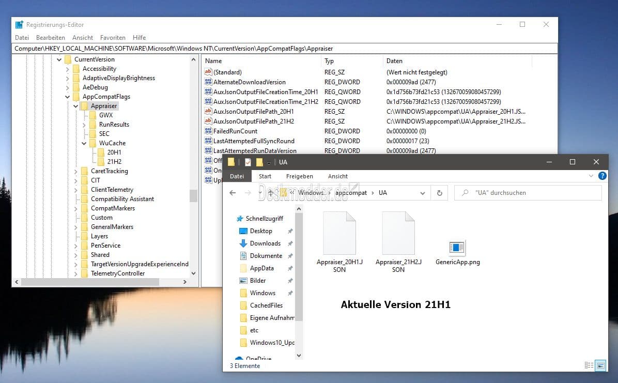This screenshot has width=618, height=383.
Task: Click the "UA" durchsuchen search box
Action: [528, 193]
